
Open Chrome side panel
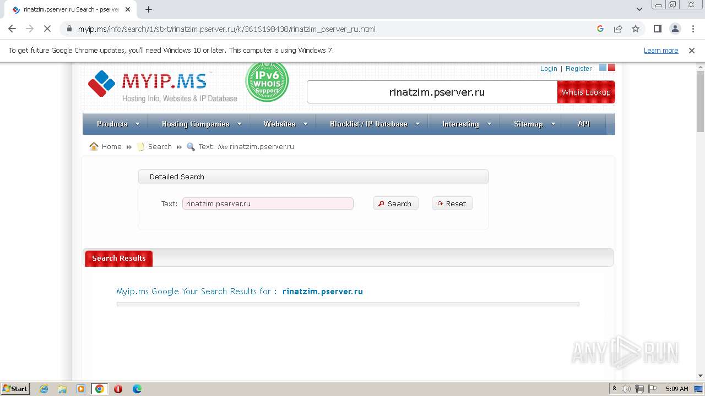pyautogui.click(x=657, y=29)
